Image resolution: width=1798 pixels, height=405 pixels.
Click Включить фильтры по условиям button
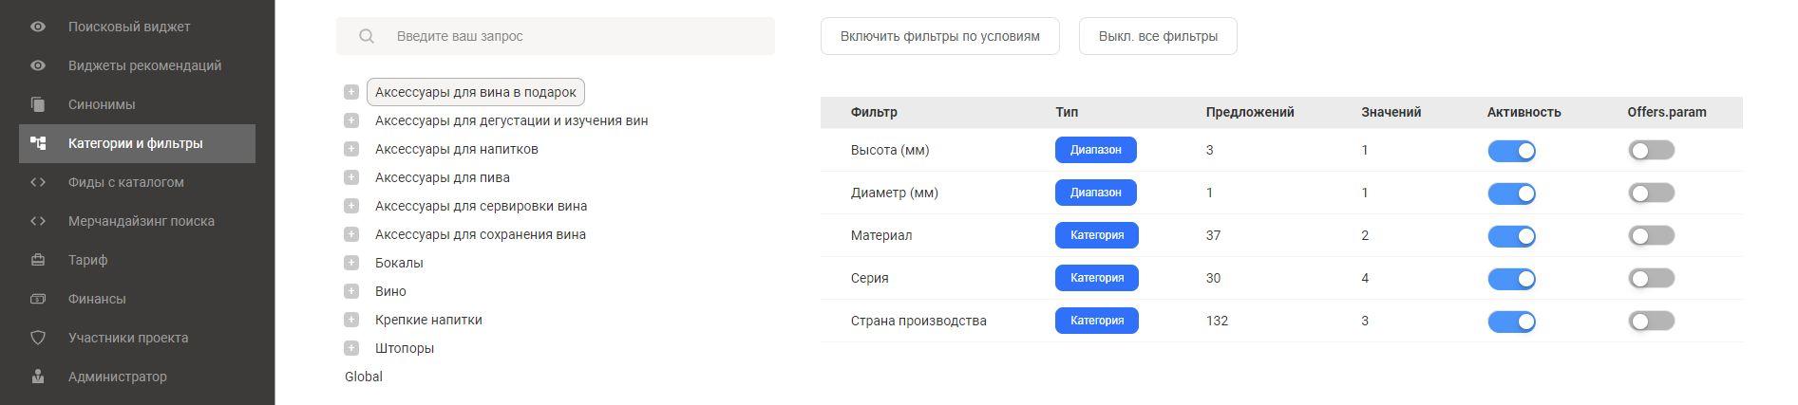pos(939,36)
